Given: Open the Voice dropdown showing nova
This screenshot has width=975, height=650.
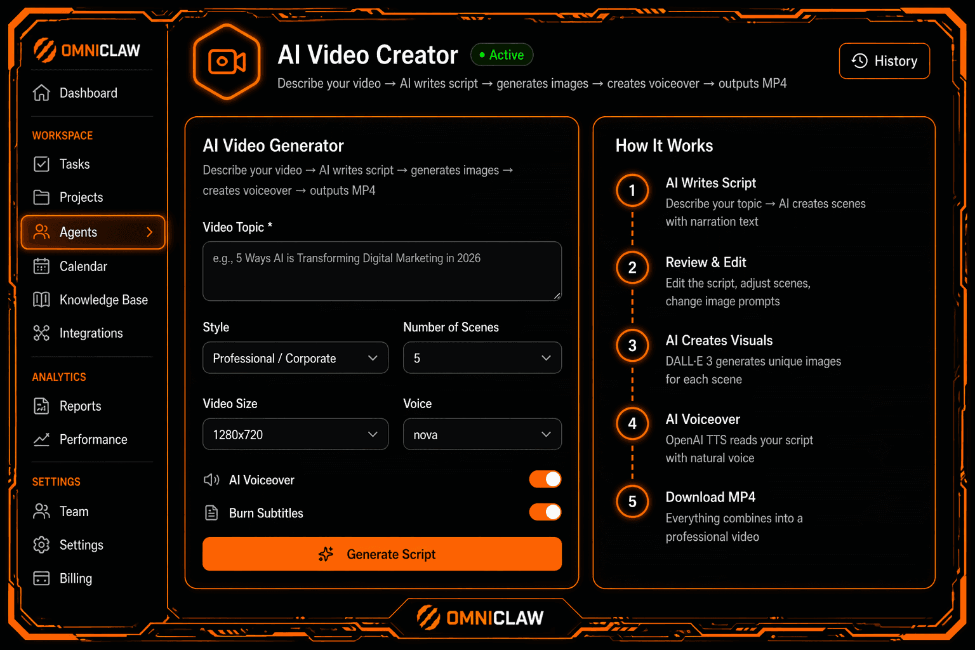Looking at the screenshot, I should point(482,434).
